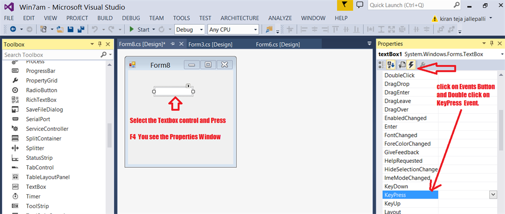Toggle Alphabetical sort in Properties

tap(391, 65)
